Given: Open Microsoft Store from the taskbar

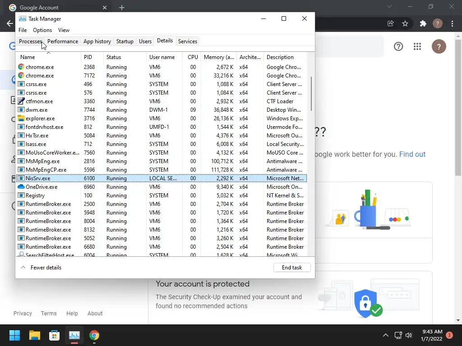Looking at the screenshot, I should point(54,335).
